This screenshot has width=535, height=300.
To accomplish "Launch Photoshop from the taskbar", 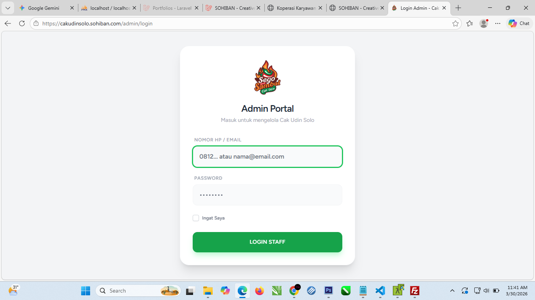I will [x=329, y=291].
